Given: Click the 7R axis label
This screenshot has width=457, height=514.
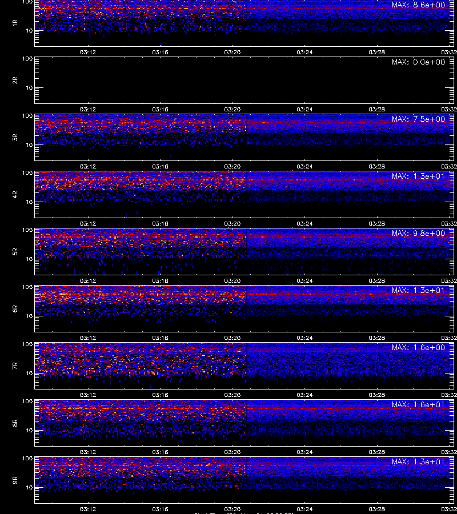Looking at the screenshot, I should coord(15,366).
